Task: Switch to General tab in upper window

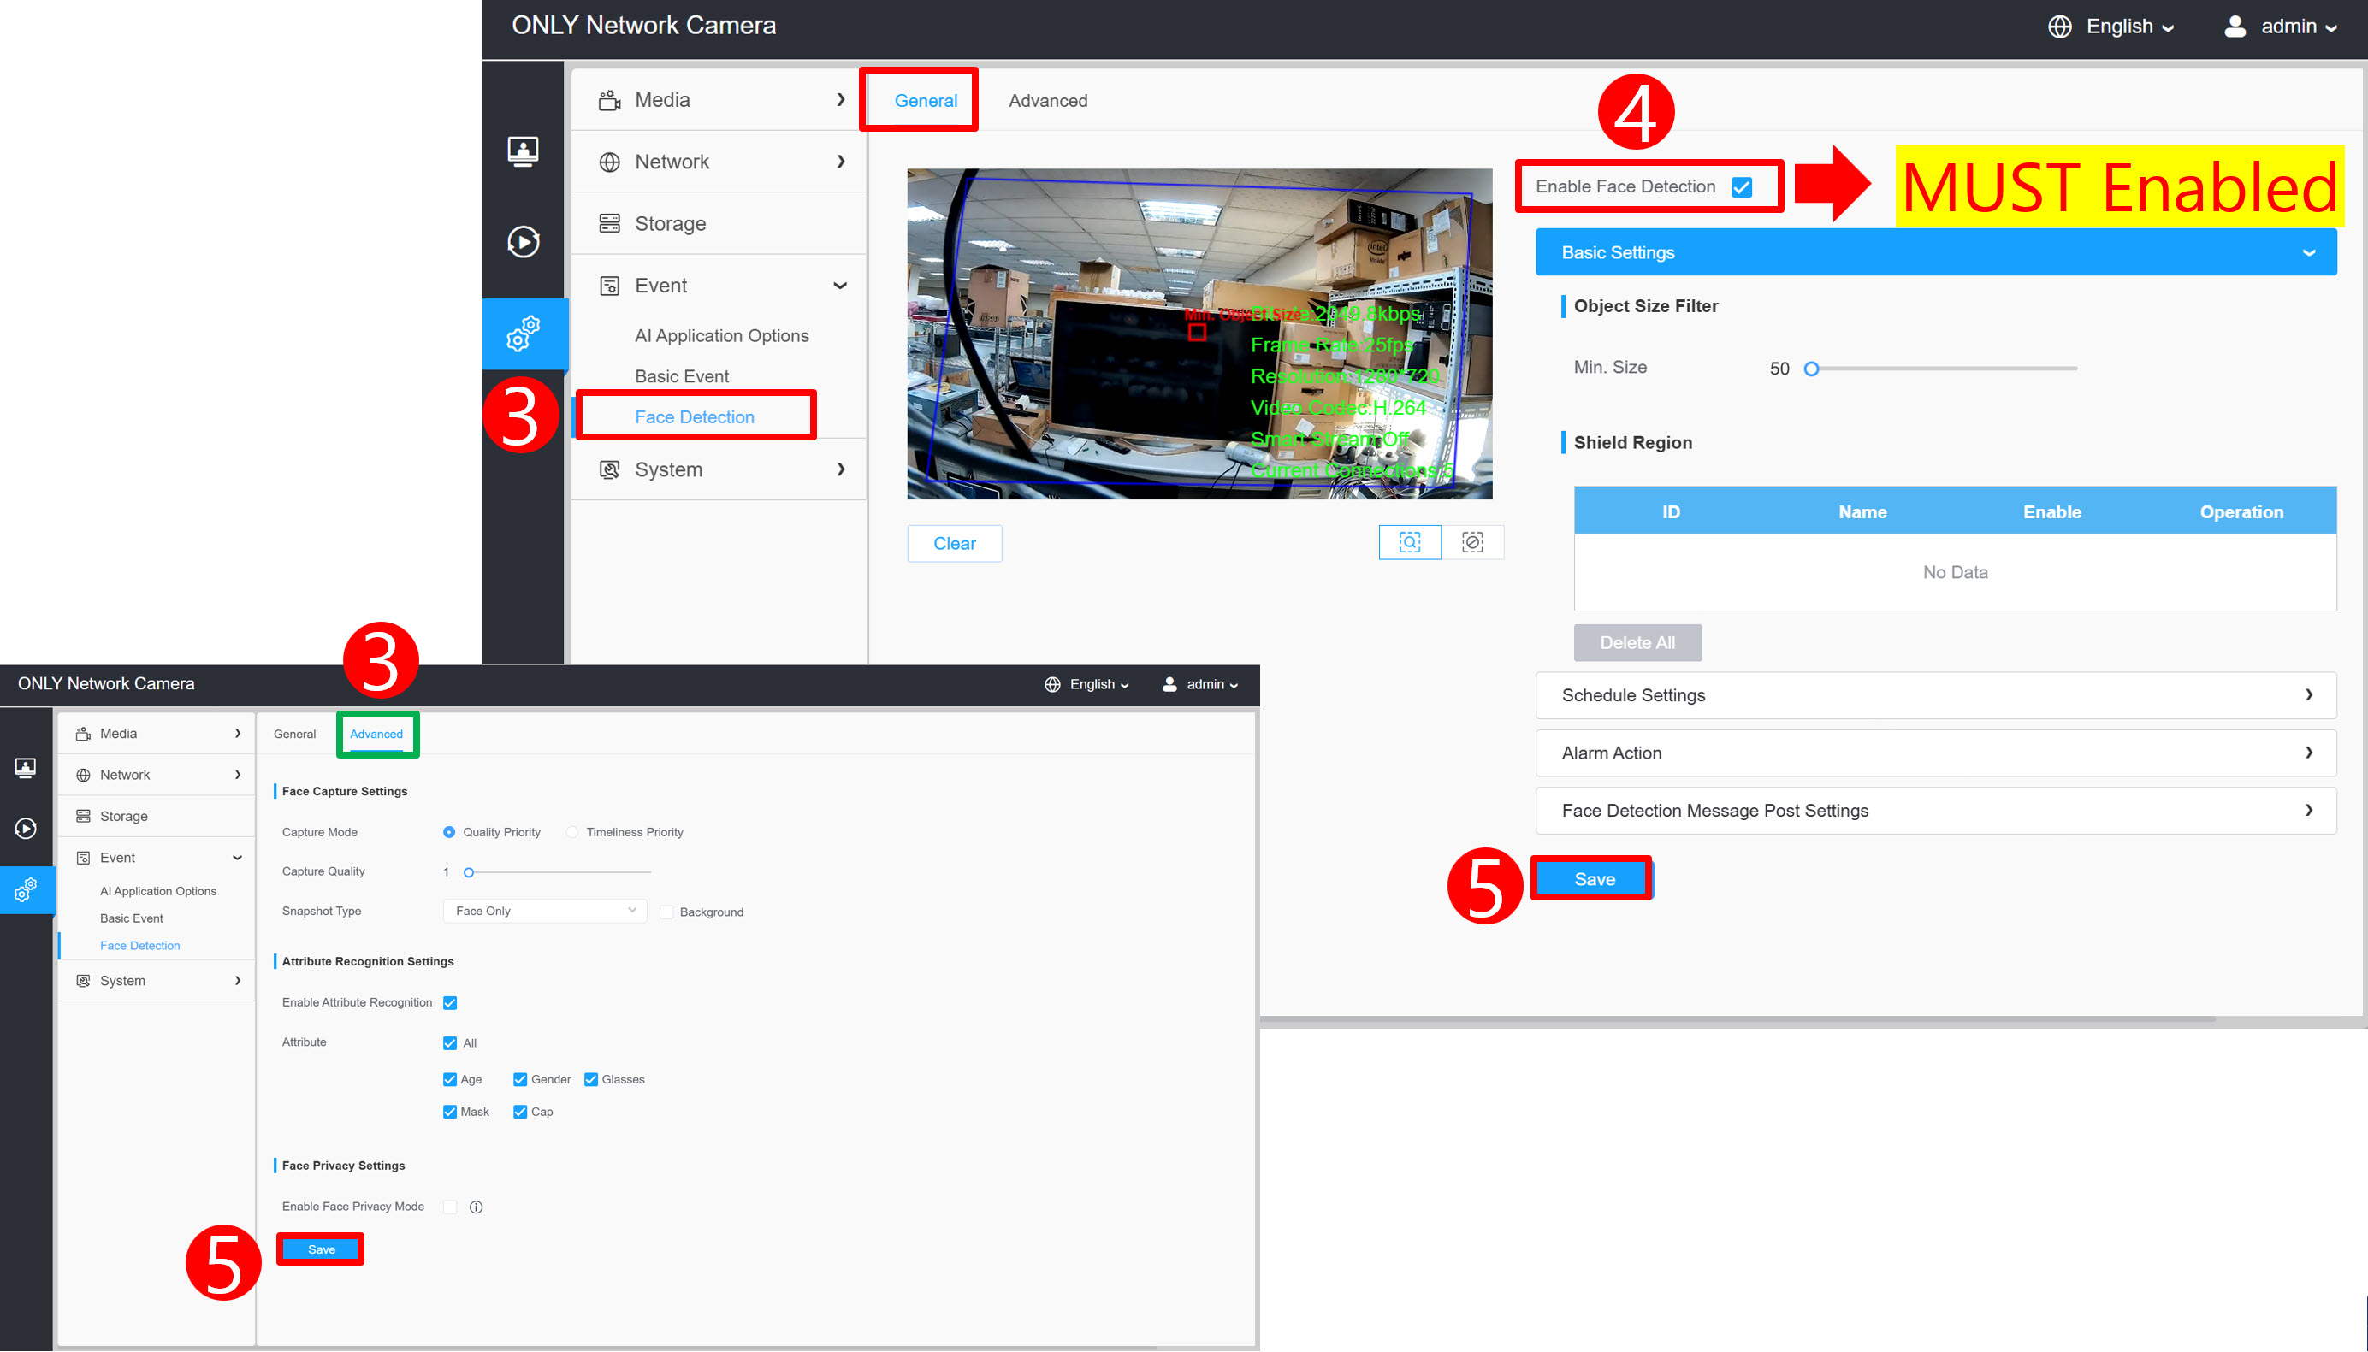Action: (926, 100)
